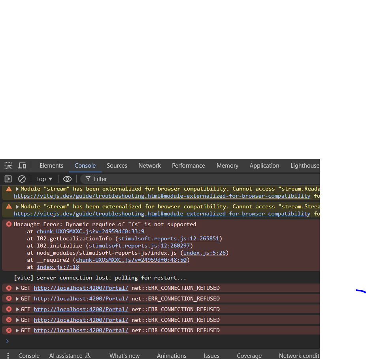The image size is (366, 359).
Task: Expand the first stream.Readable warning message
Action: click(x=17, y=189)
